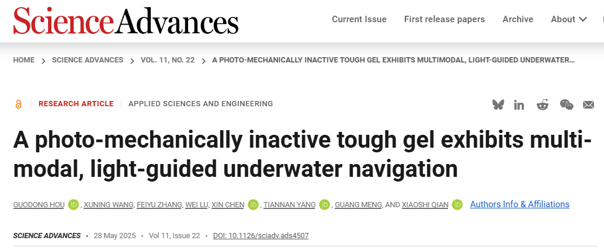Open Xin Chen's ORCID icon

pos(253,204)
